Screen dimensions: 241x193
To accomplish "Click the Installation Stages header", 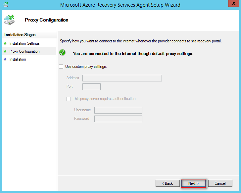I will (x=20, y=35).
